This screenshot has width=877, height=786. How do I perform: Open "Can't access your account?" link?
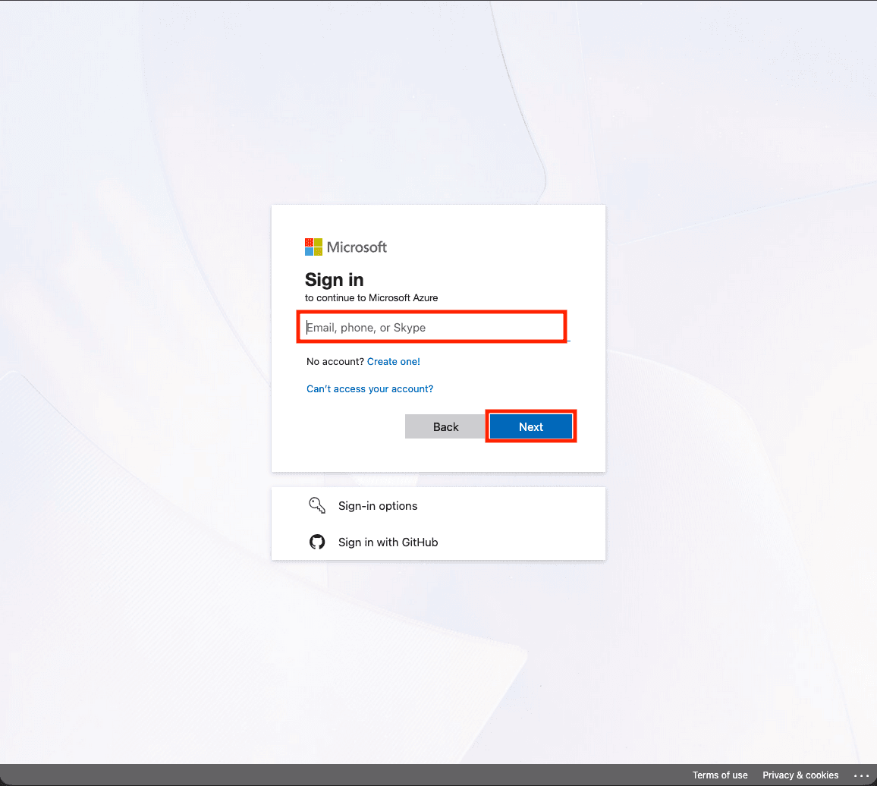[369, 389]
